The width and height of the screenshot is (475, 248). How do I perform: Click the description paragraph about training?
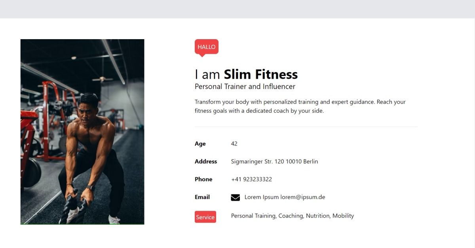pos(300,106)
